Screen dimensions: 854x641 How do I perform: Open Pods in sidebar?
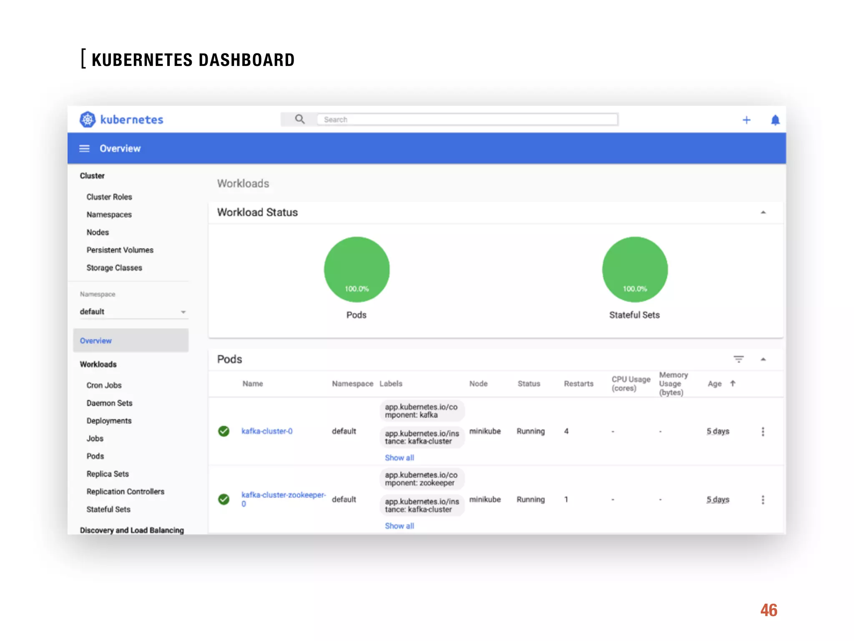tap(95, 456)
